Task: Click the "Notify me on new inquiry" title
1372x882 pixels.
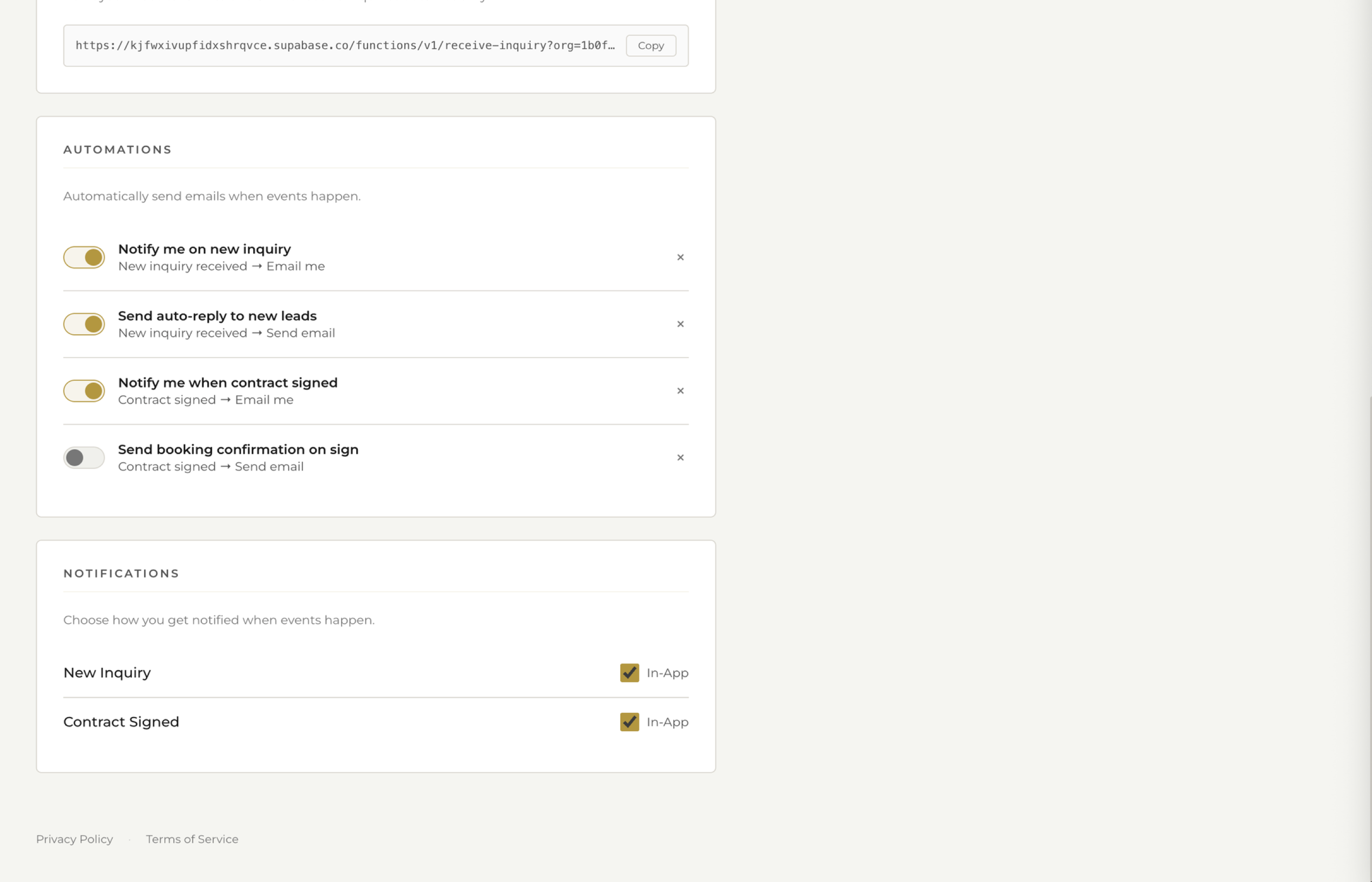Action: (x=204, y=248)
